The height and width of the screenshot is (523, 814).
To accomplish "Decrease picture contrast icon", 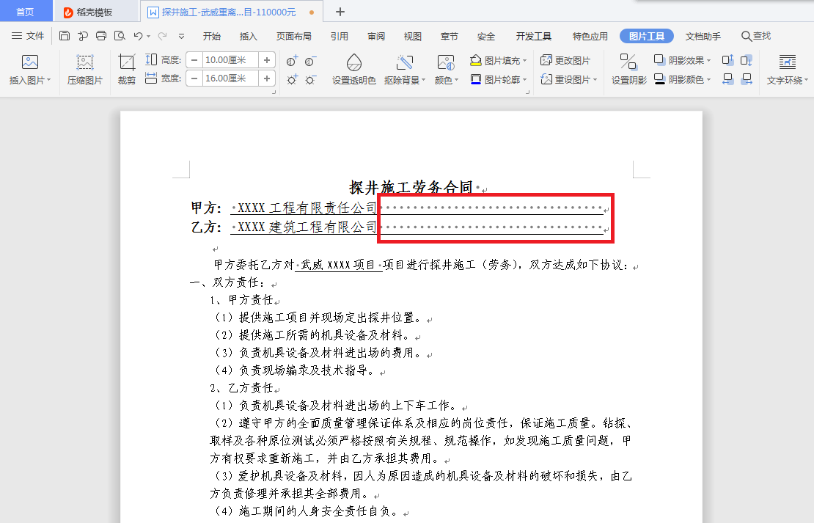I will click(310, 62).
